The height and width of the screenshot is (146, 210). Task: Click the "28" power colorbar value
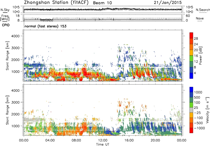pos(196,38)
